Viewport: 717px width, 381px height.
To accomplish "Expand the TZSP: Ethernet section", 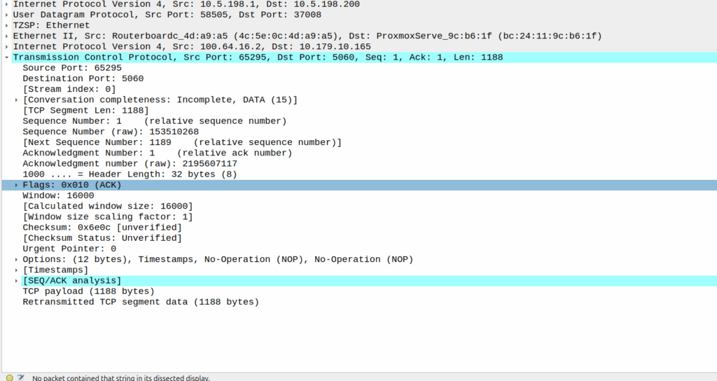I will click(x=6, y=25).
